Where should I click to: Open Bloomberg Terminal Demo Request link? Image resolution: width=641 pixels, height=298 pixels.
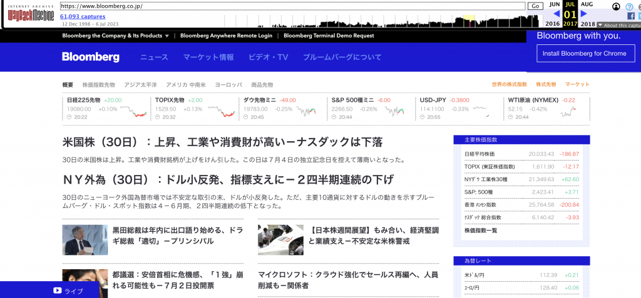tap(329, 36)
